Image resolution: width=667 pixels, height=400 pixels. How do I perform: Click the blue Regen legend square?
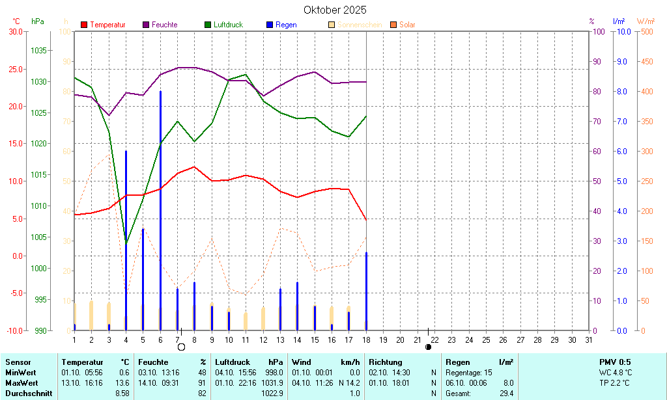270,25
